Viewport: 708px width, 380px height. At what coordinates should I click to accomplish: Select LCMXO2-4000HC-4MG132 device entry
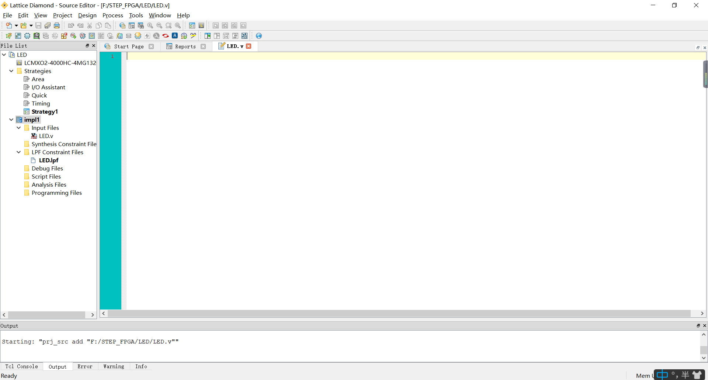tap(56, 63)
